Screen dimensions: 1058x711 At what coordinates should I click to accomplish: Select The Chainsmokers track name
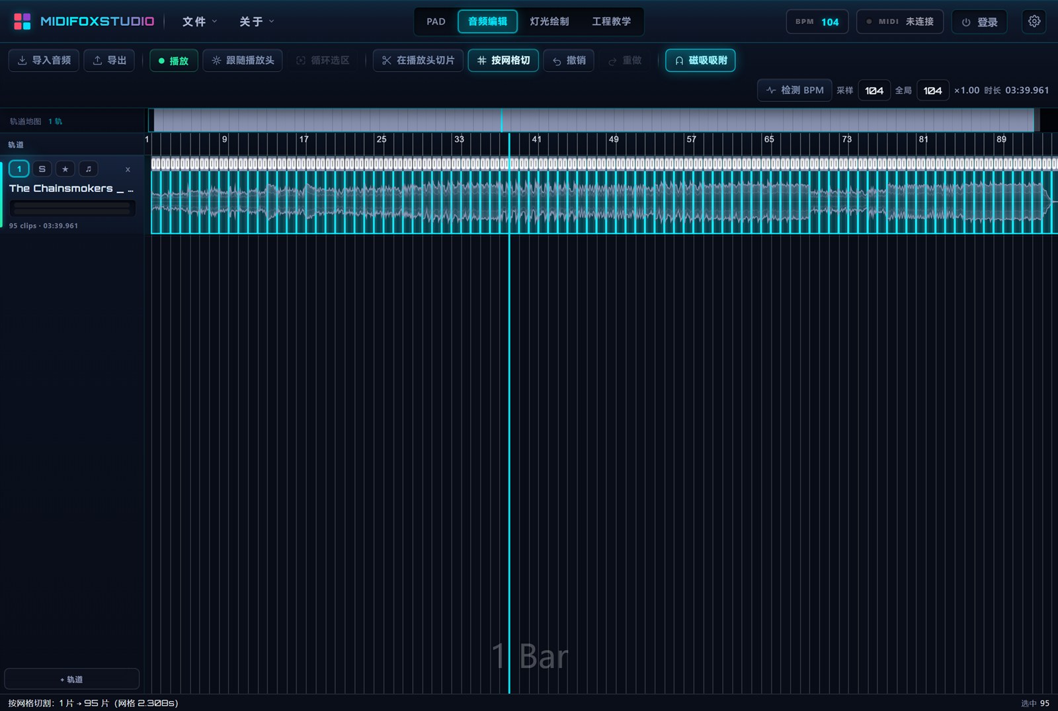71,188
